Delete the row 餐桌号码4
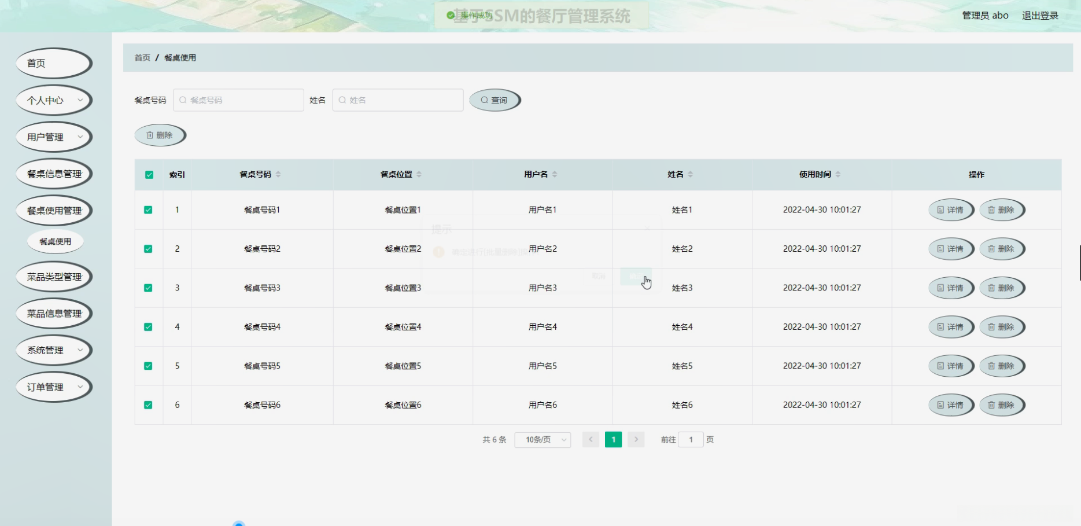 pos(1002,327)
